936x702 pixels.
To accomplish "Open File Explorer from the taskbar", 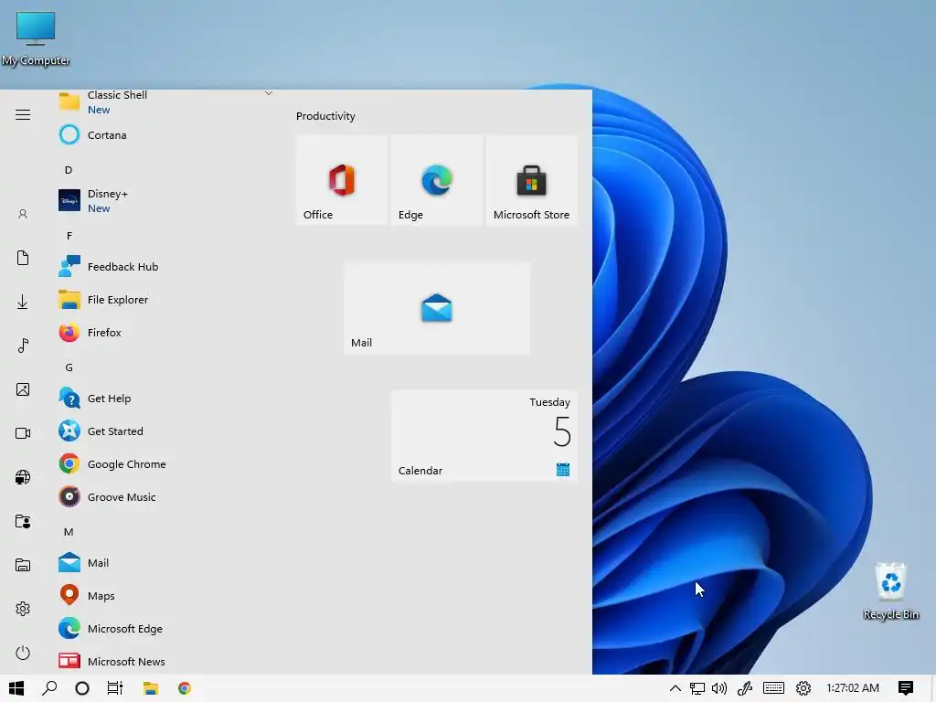I will [x=151, y=688].
